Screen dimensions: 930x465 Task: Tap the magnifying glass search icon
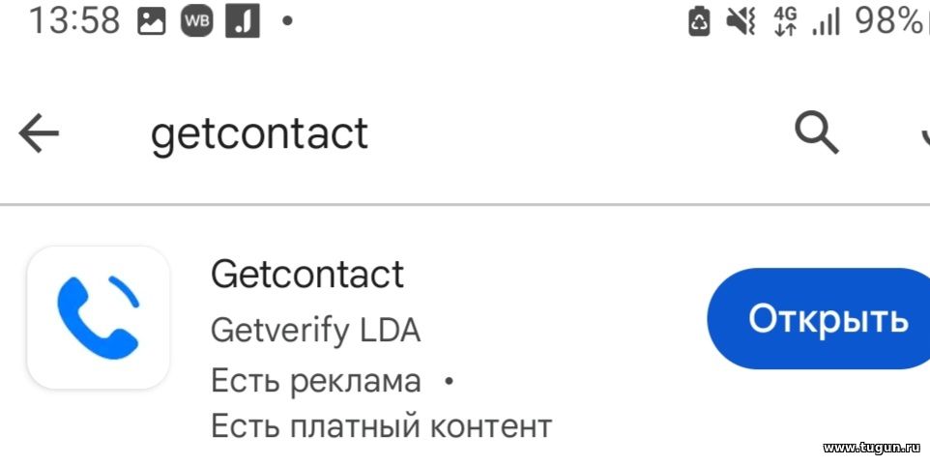(x=816, y=132)
